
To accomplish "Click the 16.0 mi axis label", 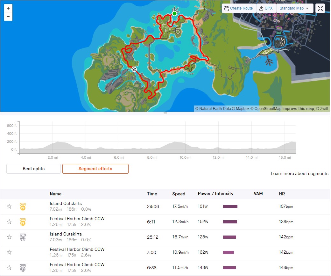I will pos(285,158).
